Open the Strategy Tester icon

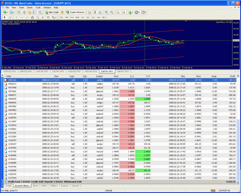tap(40, 12)
